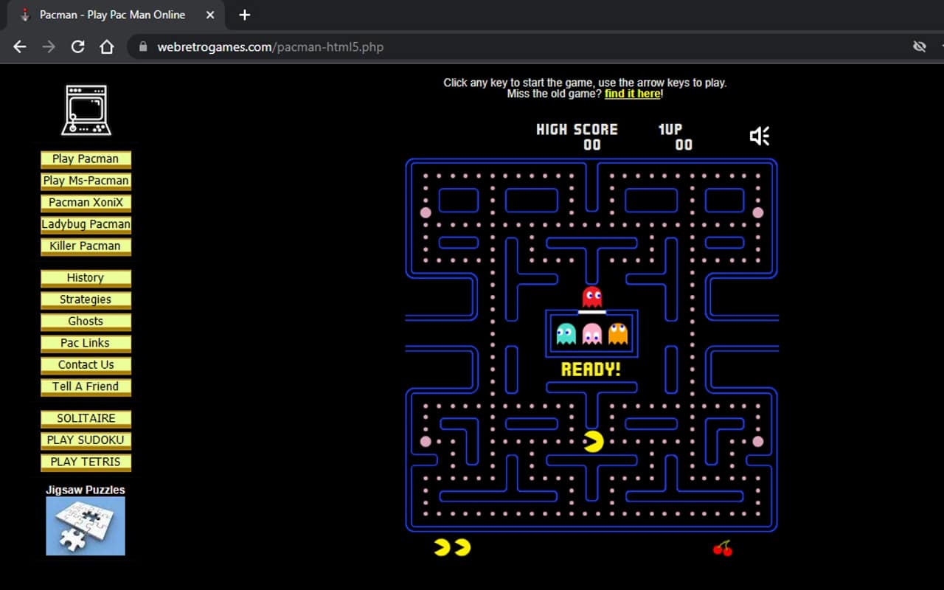Open the browser home page icon

[x=107, y=46]
